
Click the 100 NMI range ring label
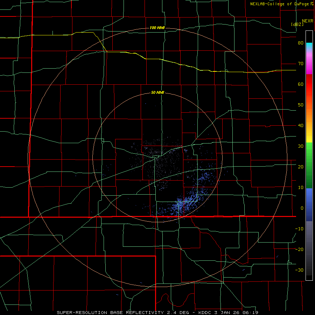click(x=157, y=28)
